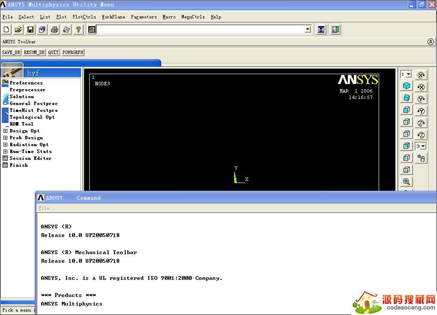The width and height of the screenshot is (437, 315).
Task: Open the Select menu
Action: coord(26,17)
